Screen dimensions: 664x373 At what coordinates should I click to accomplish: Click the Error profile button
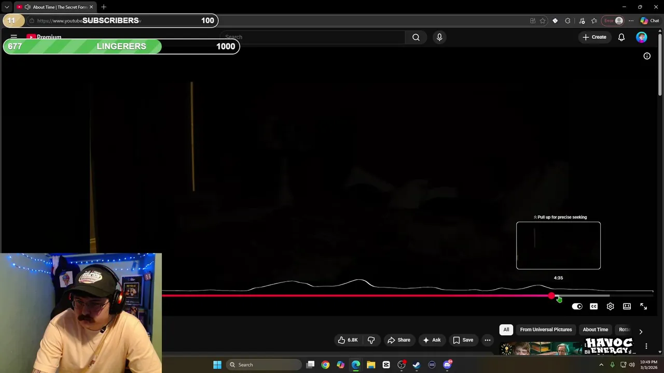(613, 21)
